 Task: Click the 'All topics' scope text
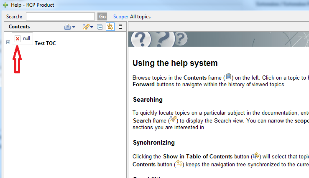click(140, 17)
